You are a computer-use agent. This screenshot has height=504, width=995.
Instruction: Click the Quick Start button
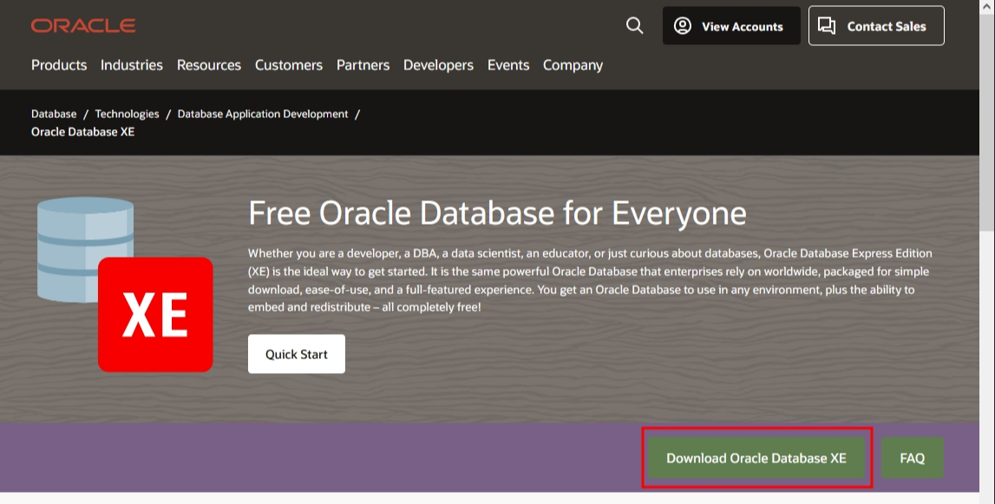pyautogui.click(x=297, y=354)
